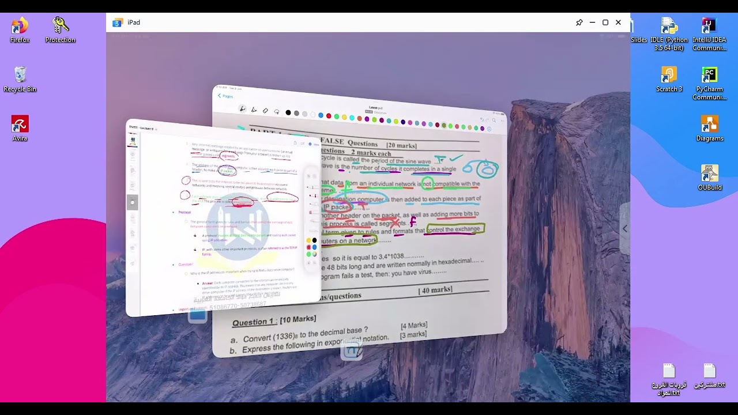Viewport: 738px width, 415px height.
Task: Launch Avira from the desktop
Action: (20, 129)
